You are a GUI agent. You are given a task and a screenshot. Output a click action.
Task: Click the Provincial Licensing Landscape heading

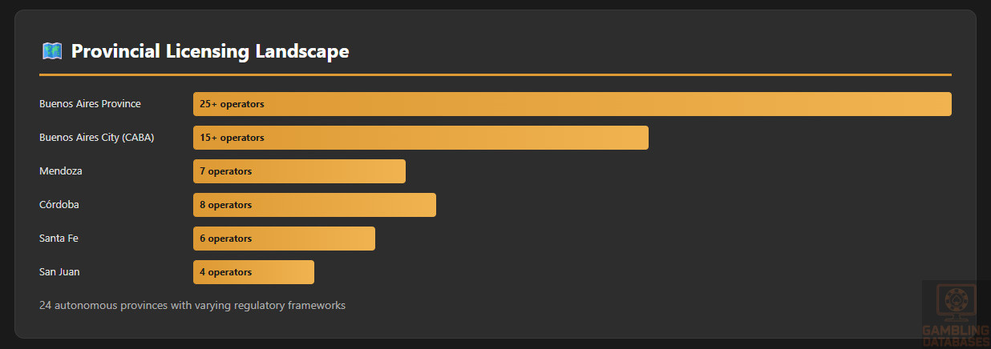click(x=210, y=51)
